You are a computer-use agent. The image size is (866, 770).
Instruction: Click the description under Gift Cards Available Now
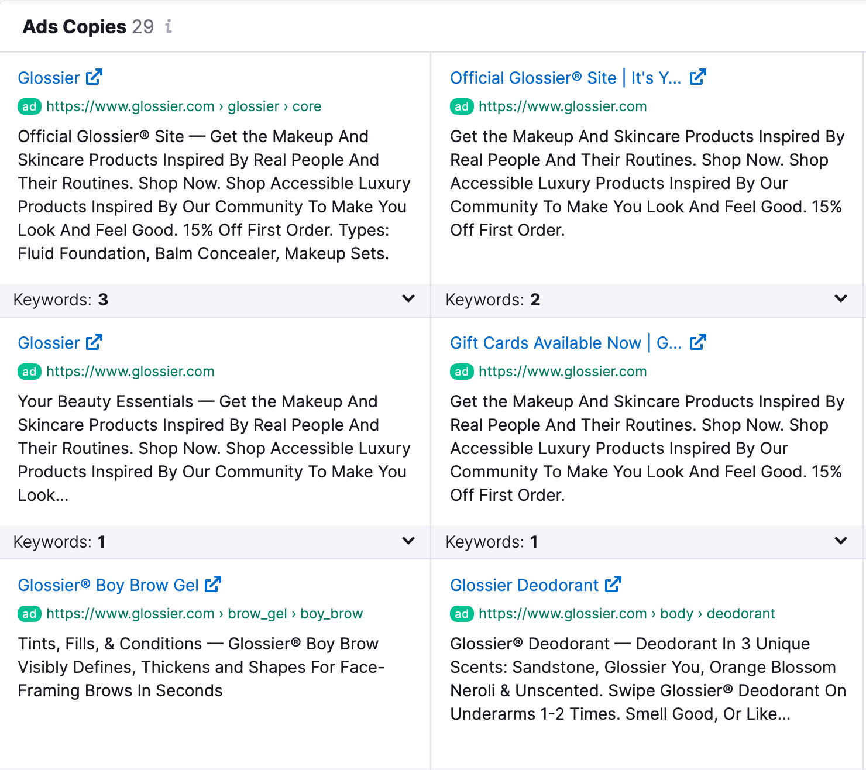point(647,448)
